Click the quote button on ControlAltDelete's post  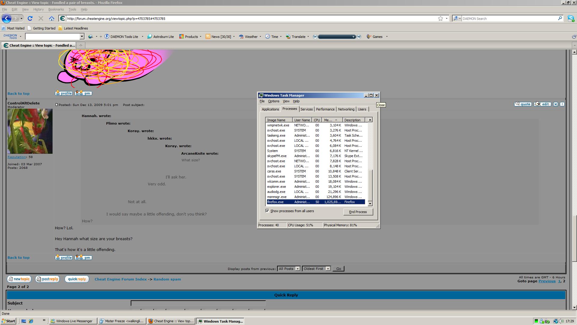click(x=523, y=104)
